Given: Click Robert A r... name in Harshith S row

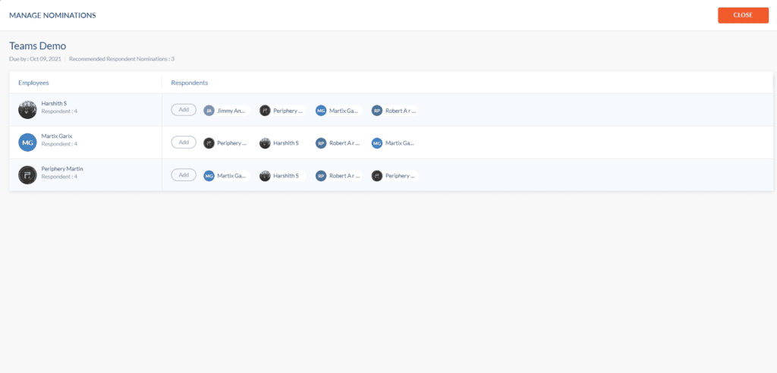Looking at the screenshot, I should pyautogui.click(x=401, y=111).
